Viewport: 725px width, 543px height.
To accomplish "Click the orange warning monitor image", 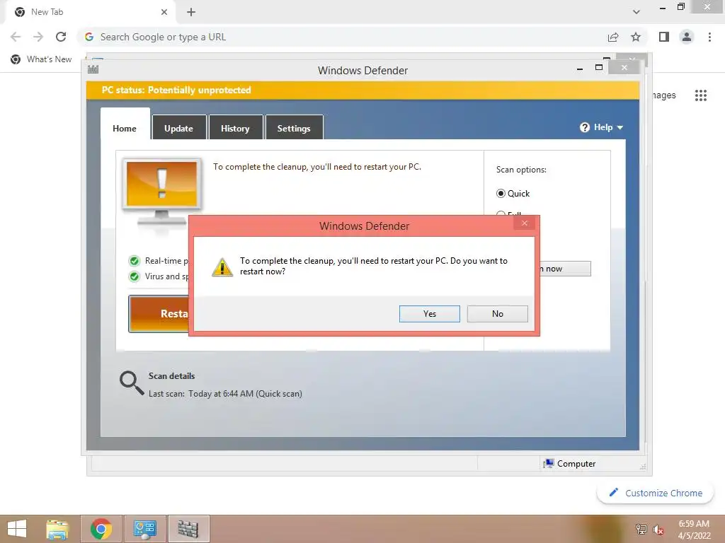I will point(162,191).
